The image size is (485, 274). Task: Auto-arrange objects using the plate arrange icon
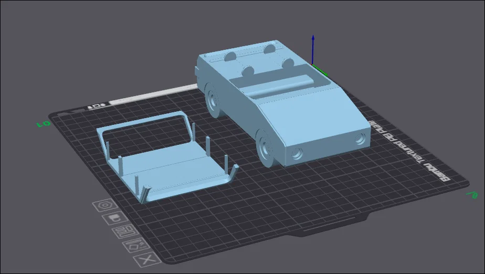click(125, 231)
